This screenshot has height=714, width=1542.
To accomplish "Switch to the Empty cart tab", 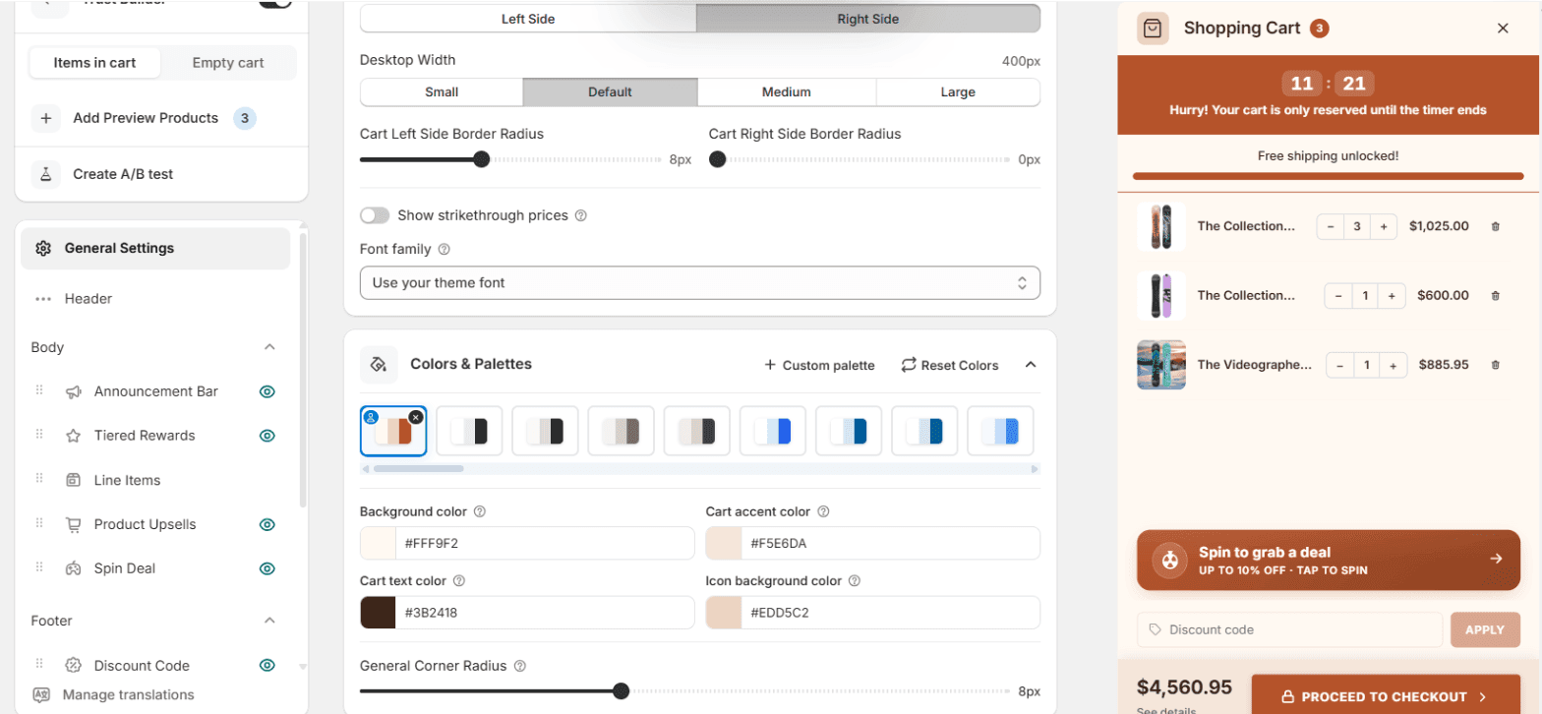I will pos(228,63).
